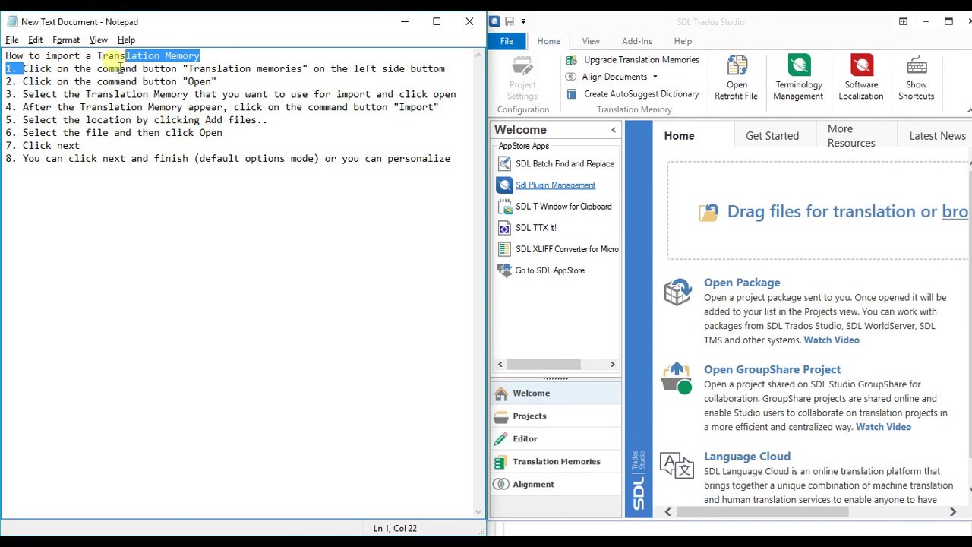Click the Open GroupShare Project icon
The width and height of the screenshot is (972, 547).
pos(677,378)
